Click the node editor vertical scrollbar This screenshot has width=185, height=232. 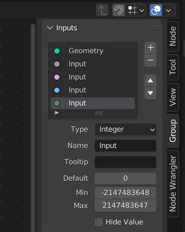(33, 127)
